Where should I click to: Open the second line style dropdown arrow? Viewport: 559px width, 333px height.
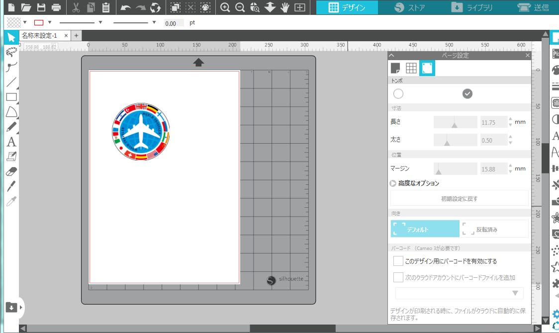pos(154,22)
